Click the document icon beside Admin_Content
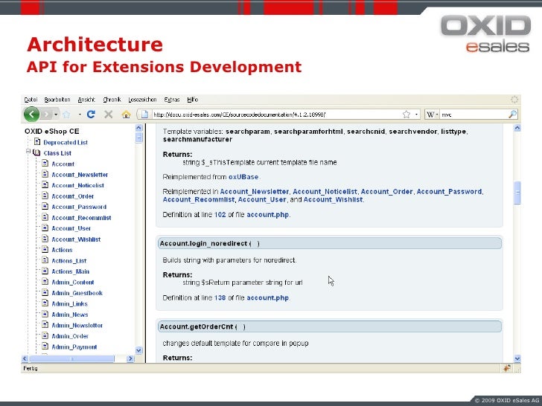This screenshot has width=542, height=406. (x=45, y=281)
